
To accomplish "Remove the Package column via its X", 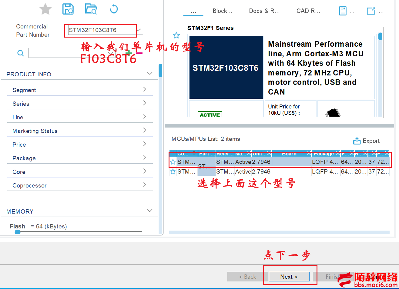I will point(338,154).
